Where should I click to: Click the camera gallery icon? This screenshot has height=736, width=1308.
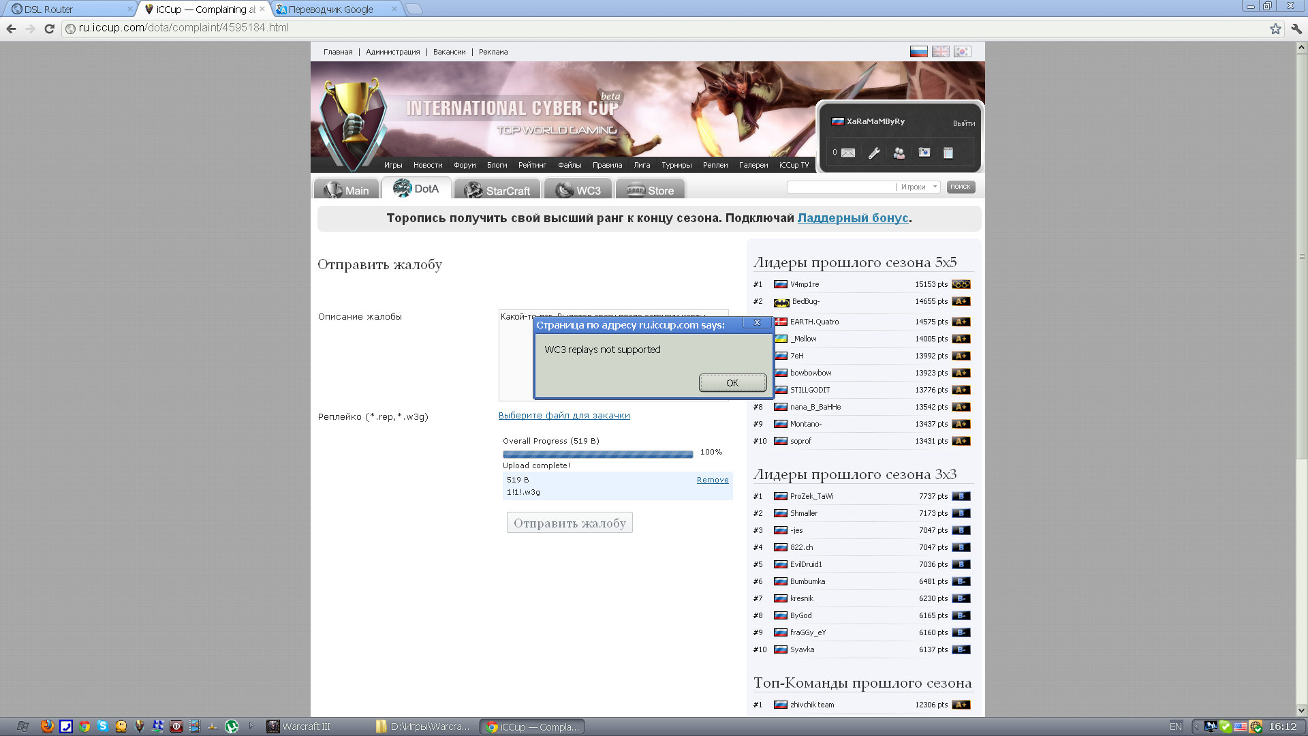click(x=924, y=153)
